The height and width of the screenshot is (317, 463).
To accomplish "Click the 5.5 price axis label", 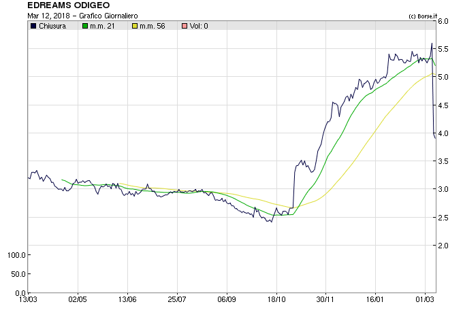I will click(x=443, y=49).
